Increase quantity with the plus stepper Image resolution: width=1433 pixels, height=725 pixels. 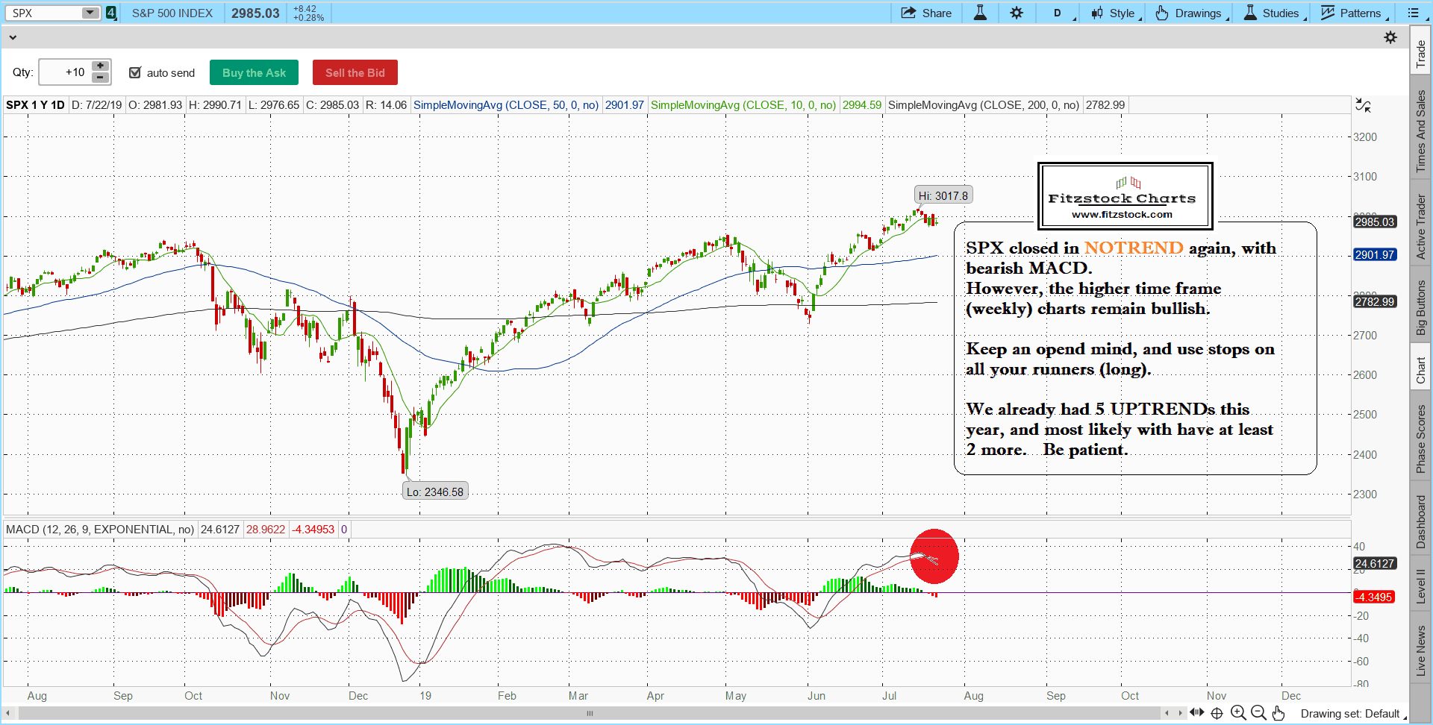click(x=100, y=66)
